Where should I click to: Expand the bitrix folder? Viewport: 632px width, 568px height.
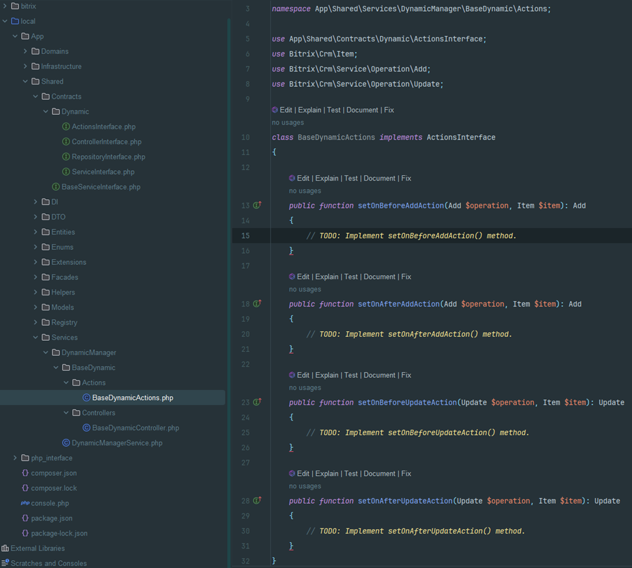click(5, 6)
